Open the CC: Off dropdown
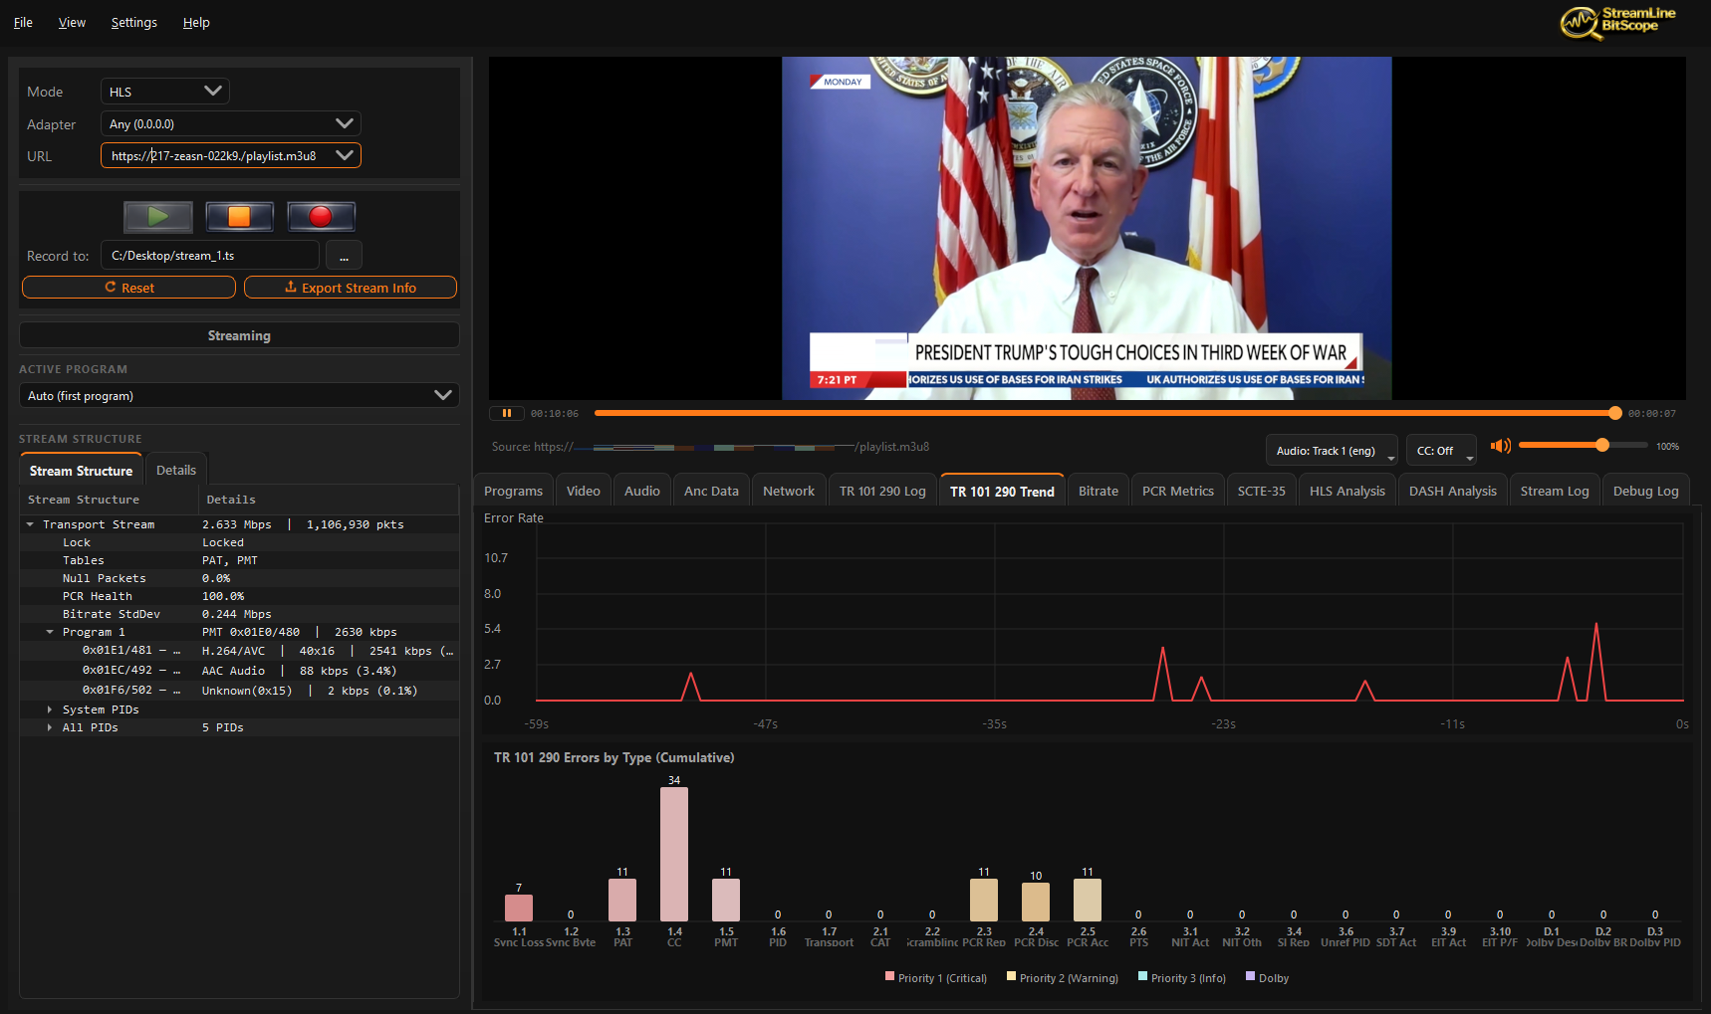The image size is (1711, 1014). pyautogui.click(x=1440, y=451)
